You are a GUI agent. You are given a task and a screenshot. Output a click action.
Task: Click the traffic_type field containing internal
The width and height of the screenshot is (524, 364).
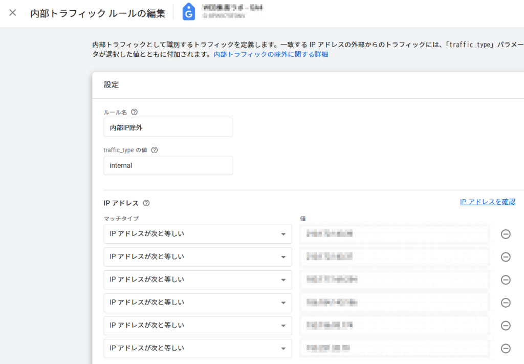(168, 165)
